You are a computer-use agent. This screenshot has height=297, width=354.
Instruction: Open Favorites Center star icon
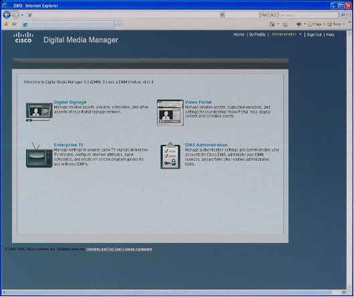6,24
